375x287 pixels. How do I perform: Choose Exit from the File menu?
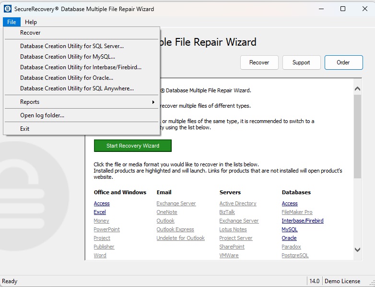25,129
